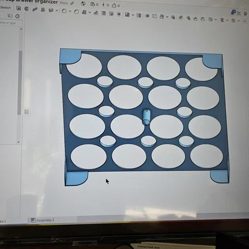This screenshot has height=249, width=249.
Task: Expand the Transform tool dropdown
Action: tap(167, 17)
